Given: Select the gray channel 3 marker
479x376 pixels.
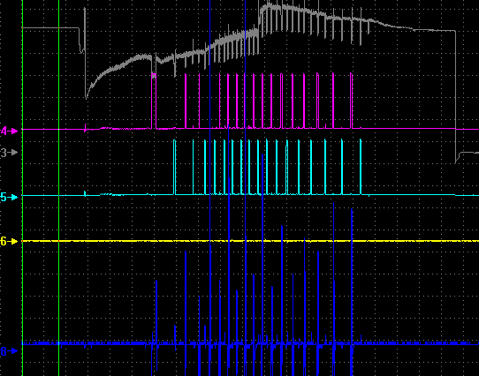Looking at the screenshot, I should (9, 153).
